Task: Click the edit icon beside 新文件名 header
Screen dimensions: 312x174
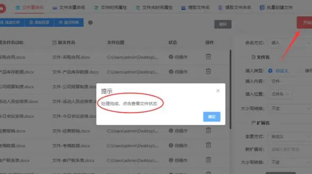Action: (x=54, y=42)
